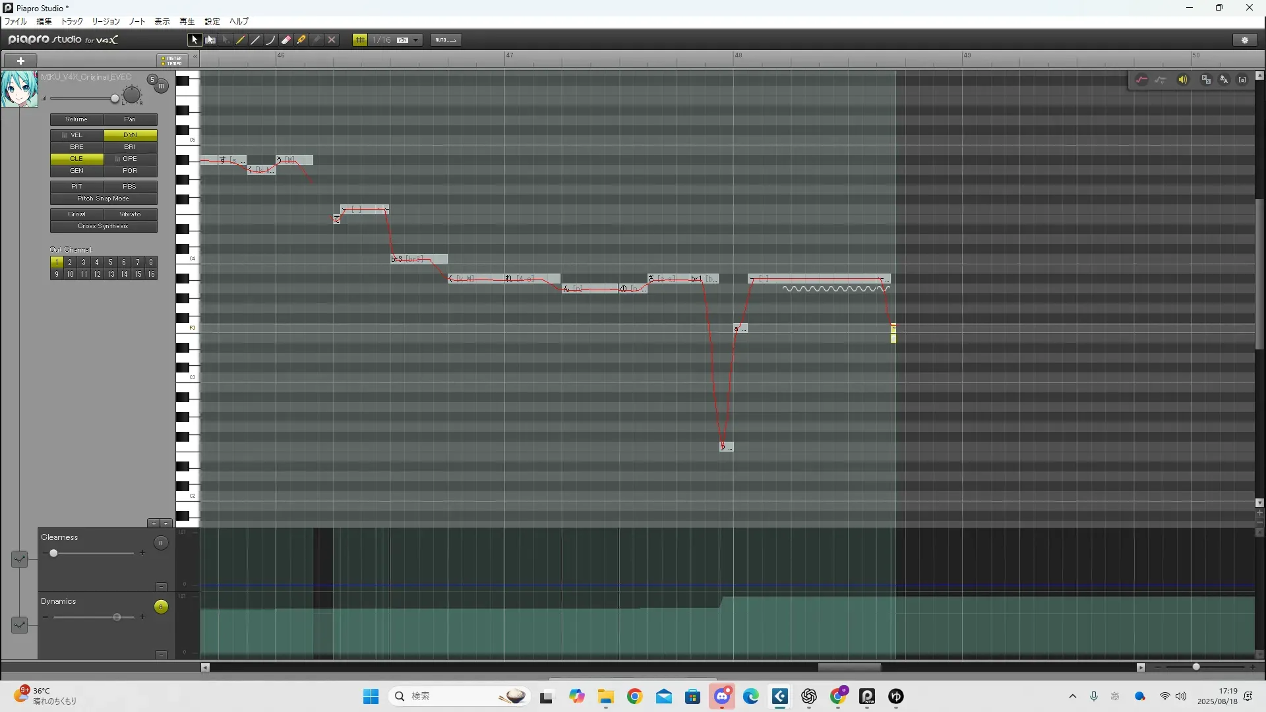
Task: Toggle the DYN parameter button
Action: coord(130,135)
